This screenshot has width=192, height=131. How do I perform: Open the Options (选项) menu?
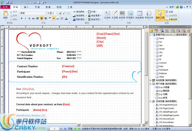172,7
